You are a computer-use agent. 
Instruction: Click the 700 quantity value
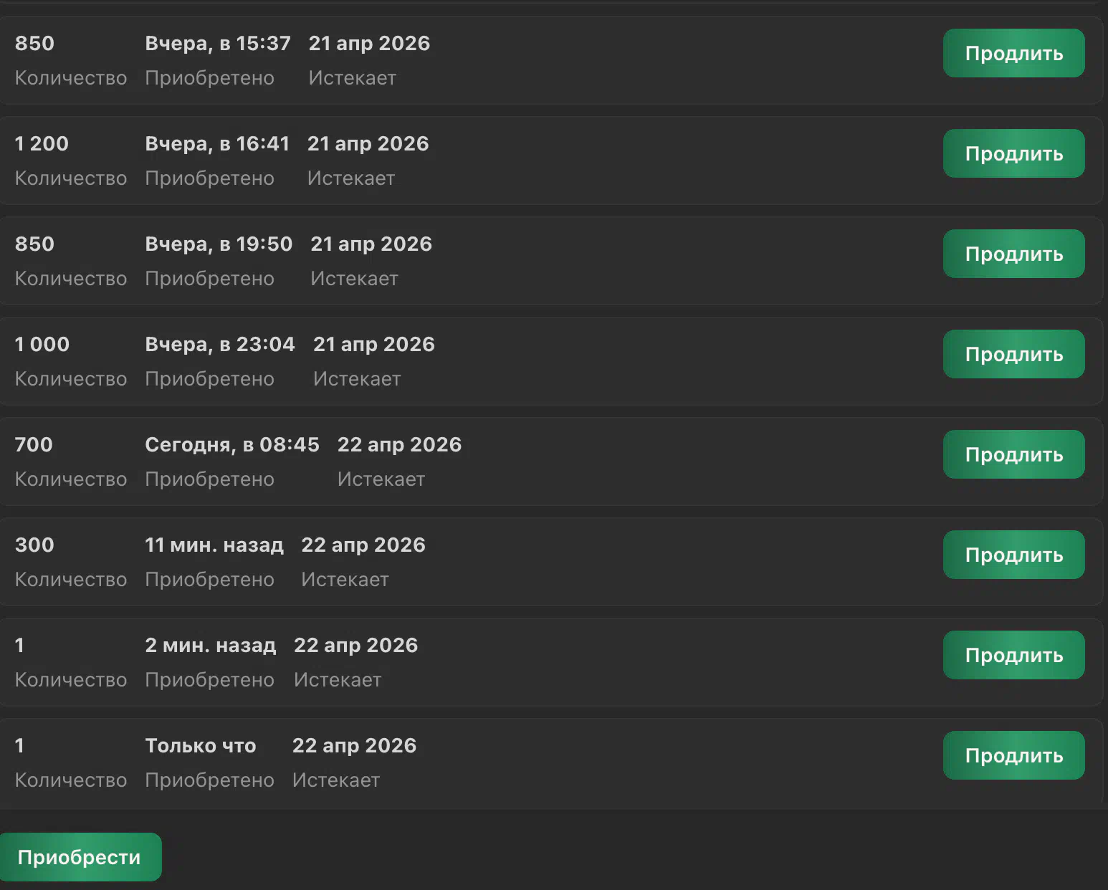(x=34, y=445)
